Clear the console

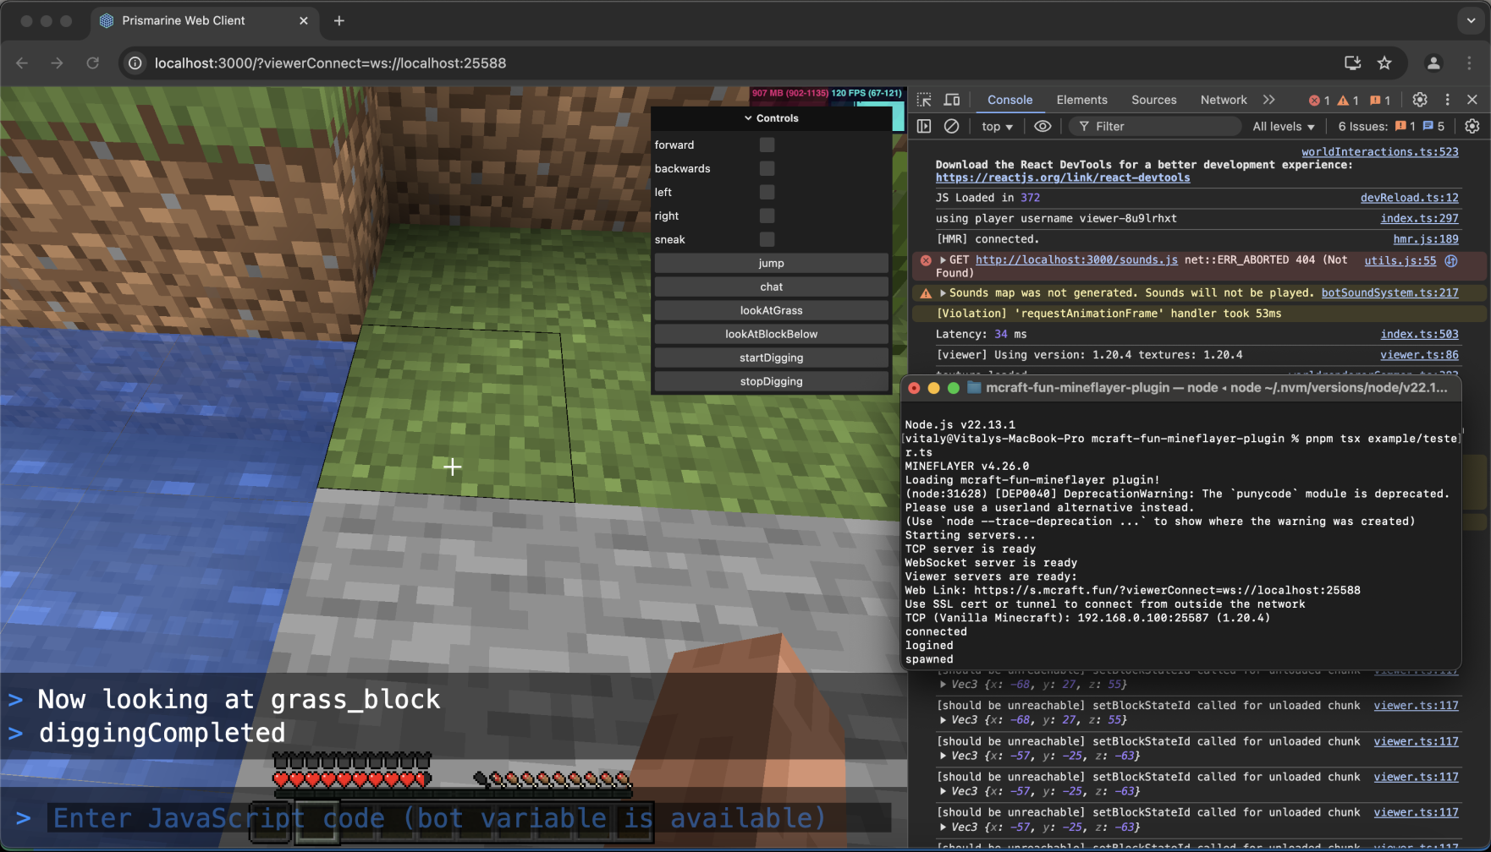coord(952,126)
